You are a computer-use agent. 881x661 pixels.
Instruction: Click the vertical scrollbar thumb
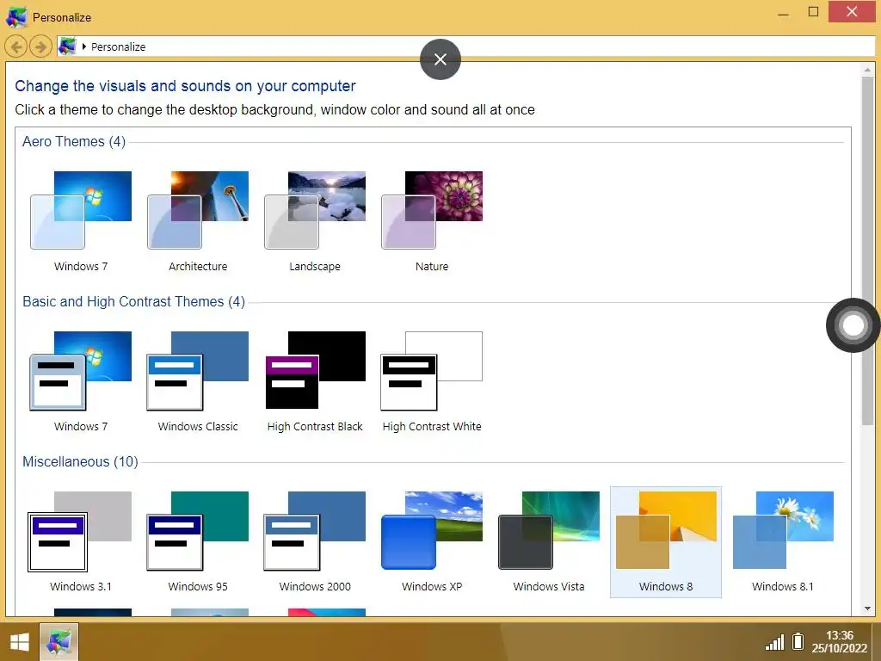click(x=867, y=250)
